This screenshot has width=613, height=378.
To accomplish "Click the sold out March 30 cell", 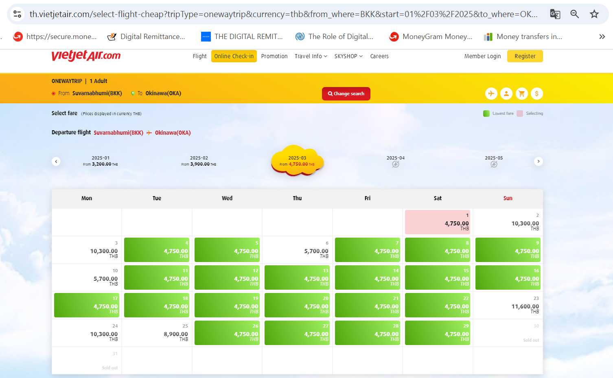I will click(x=508, y=333).
